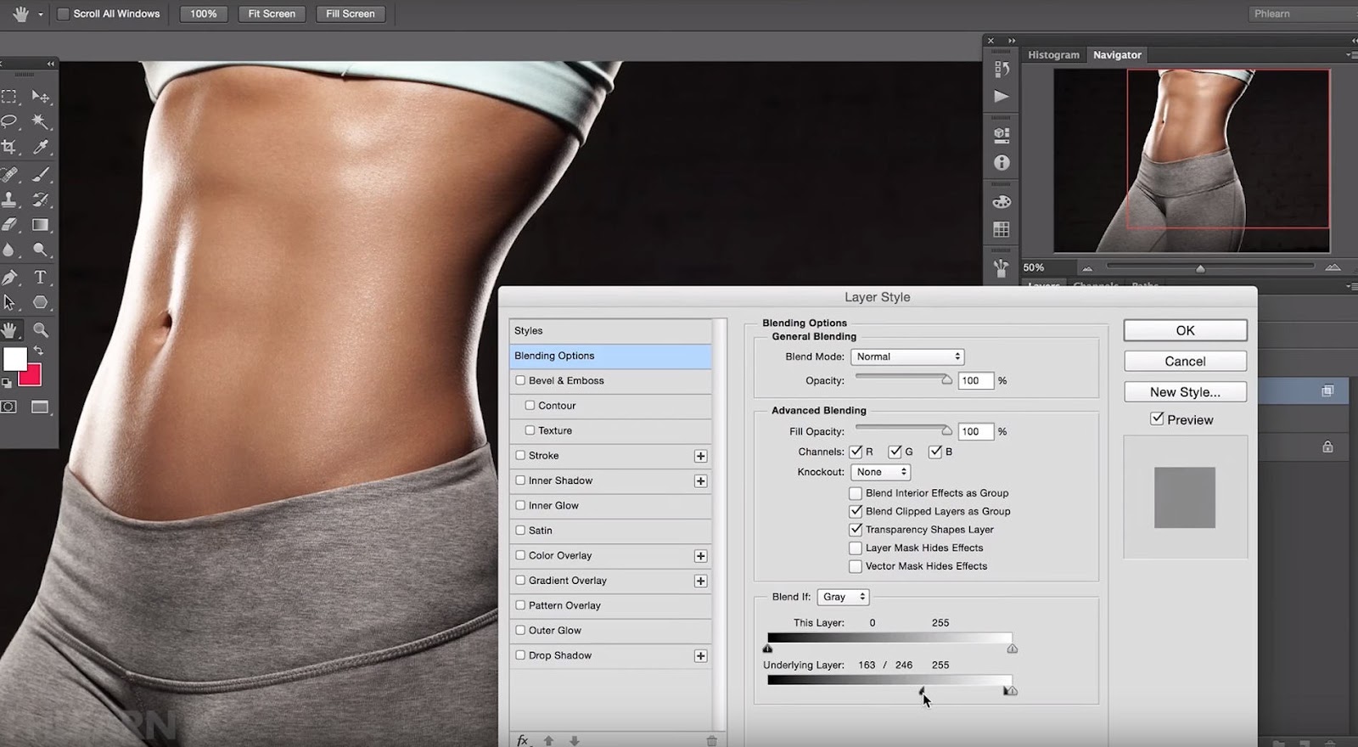Open the Info panel icon
Image resolution: width=1358 pixels, height=747 pixels.
pos(1002,162)
